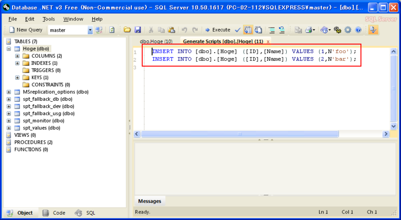Screen dimensions: 401x220
Task: Click the Paste clipboard icon
Action: pyautogui.click(x=171, y=30)
